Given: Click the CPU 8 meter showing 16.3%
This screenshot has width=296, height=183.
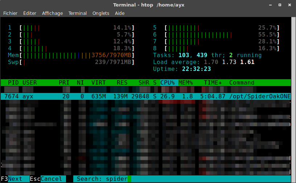Looking at the screenshot, I should tap(216, 48).
